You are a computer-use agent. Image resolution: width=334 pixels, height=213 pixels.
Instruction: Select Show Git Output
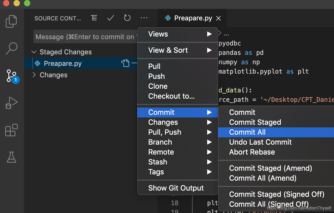coord(178,188)
